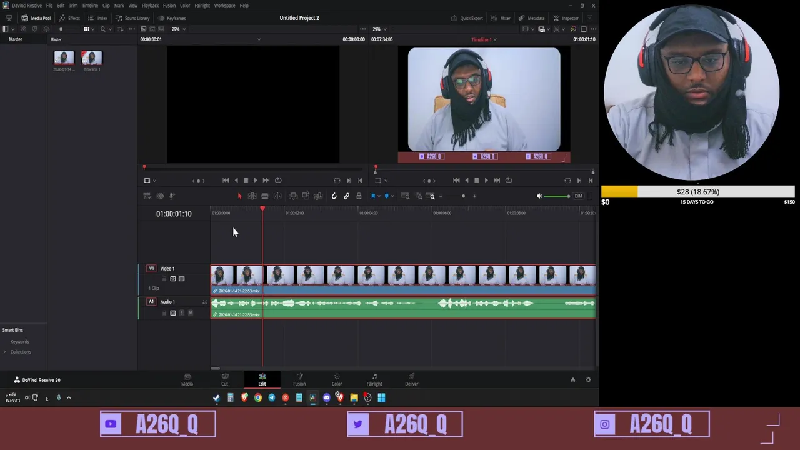This screenshot has height=450, width=800.
Task: Click the 01:00:01:10 timecode field
Action: [174, 214]
